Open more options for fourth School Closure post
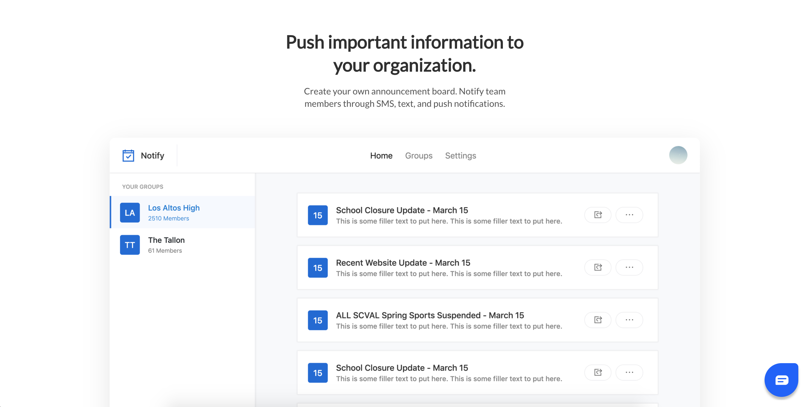809x407 pixels. 629,372
